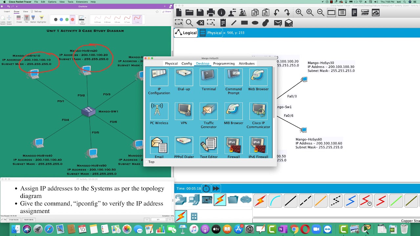Click Mango-HoSys60 PC on canvas
This screenshot has height=236, width=420.
click(304, 130)
